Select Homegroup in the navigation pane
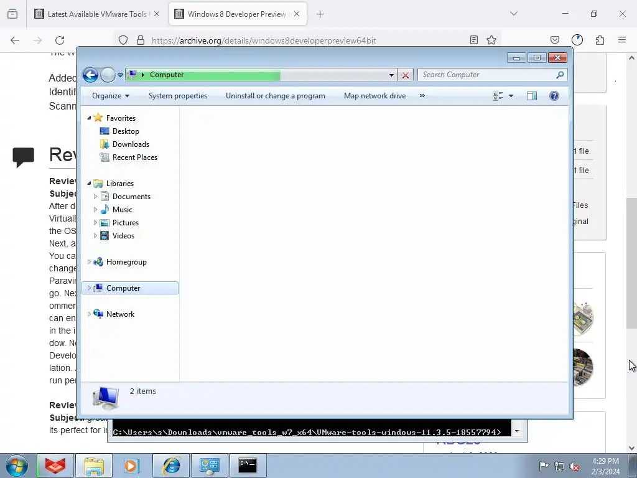 click(126, 262)
